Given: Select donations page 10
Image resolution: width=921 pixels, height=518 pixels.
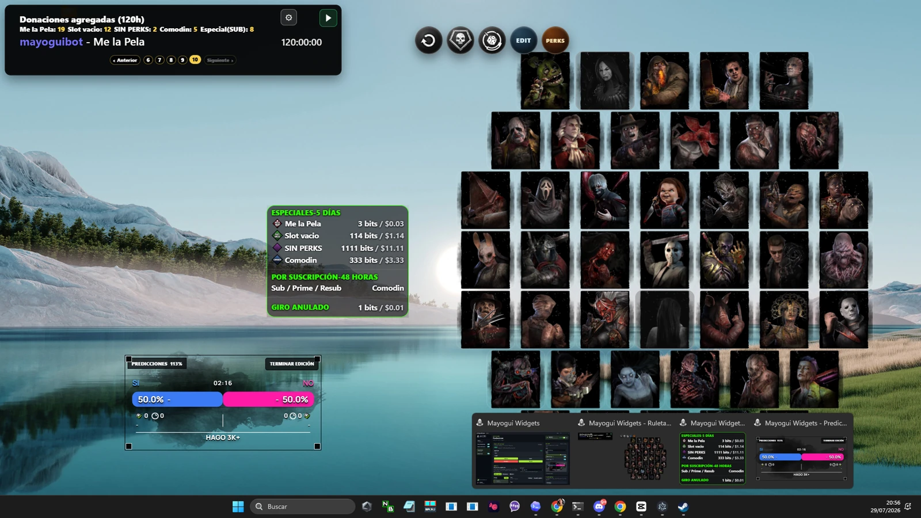Looking at the screenshot, I should [x=195, y=60].
